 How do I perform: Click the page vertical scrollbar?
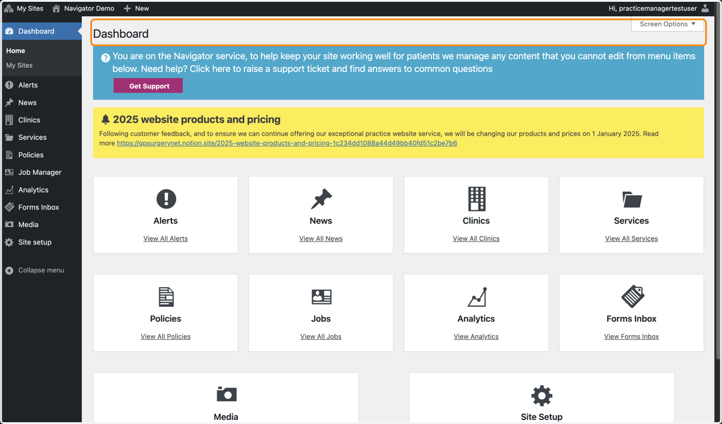tap(718, 187)
